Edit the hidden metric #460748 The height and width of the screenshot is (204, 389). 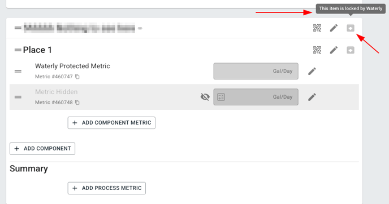coord(312,97)
